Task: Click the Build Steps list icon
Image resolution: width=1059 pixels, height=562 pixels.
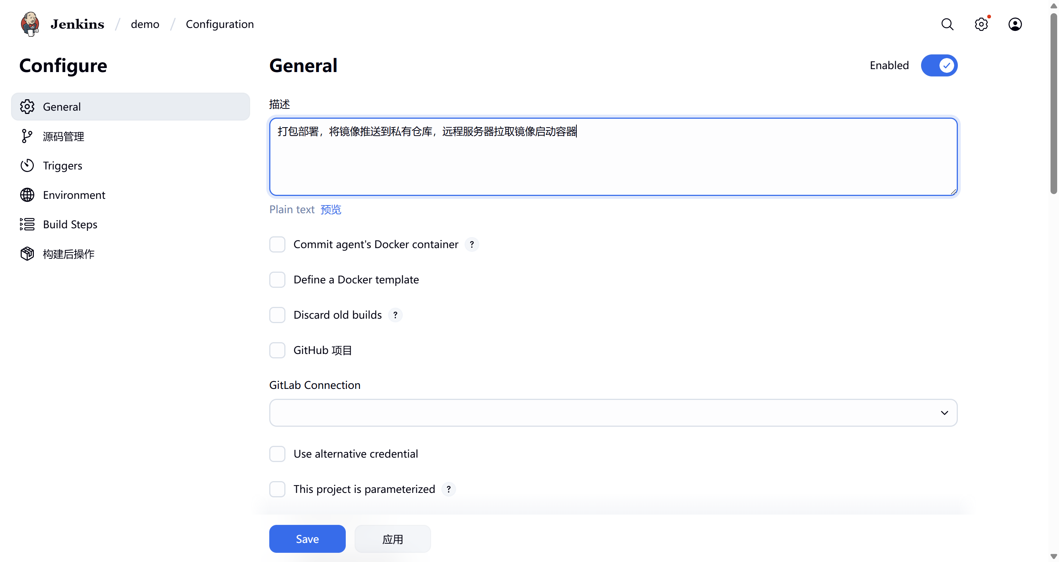Action: [x=27, y=224]
